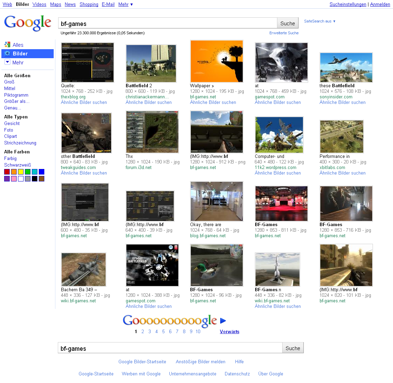Open the rocket thumbnail from wiki.bf-games.net
Screen dimensions: 393x383
pyautogui.click(x=277, y=269)
